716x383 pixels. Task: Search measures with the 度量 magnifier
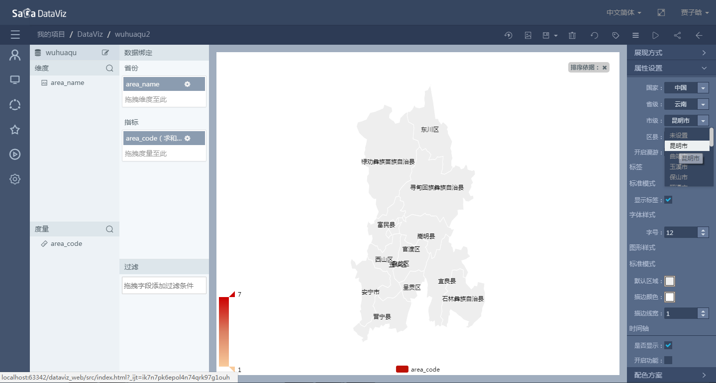coord(109,229)
